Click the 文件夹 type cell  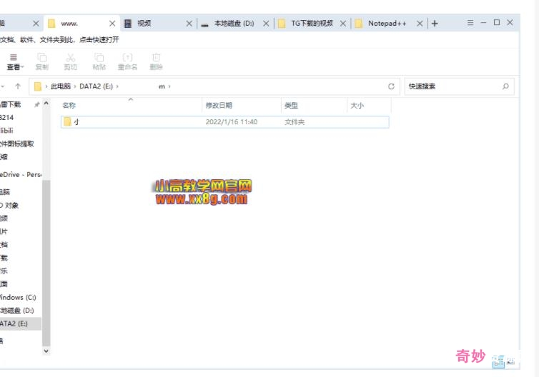coord(295,122)
